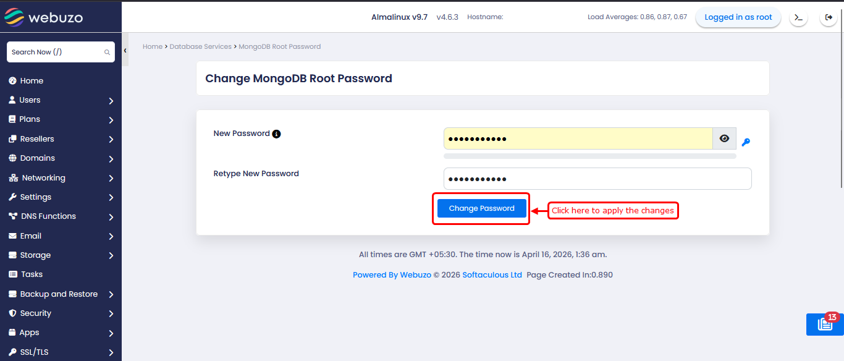
Task: Toggle password visibility with the eye icon
Action: [x=724, y=138]
